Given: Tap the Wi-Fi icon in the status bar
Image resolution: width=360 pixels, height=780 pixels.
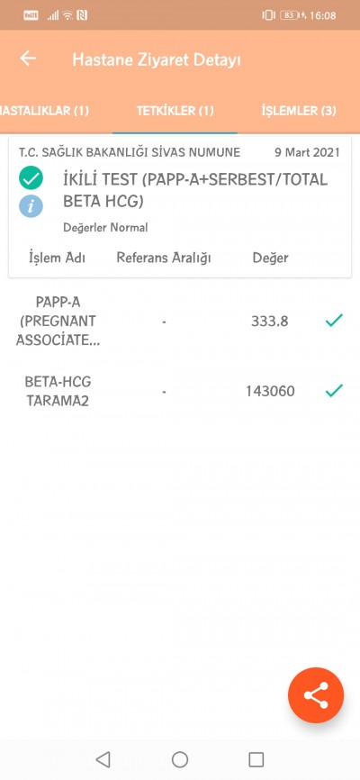Looking at the screenshot, I should tap(67, 15).
